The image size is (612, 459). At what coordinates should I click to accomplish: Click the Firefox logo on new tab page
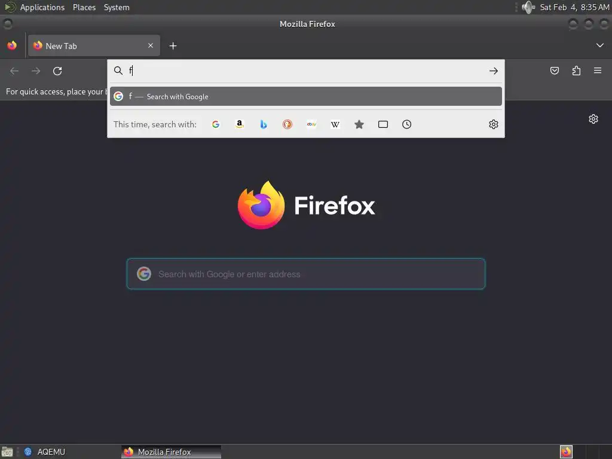point(261,205)
